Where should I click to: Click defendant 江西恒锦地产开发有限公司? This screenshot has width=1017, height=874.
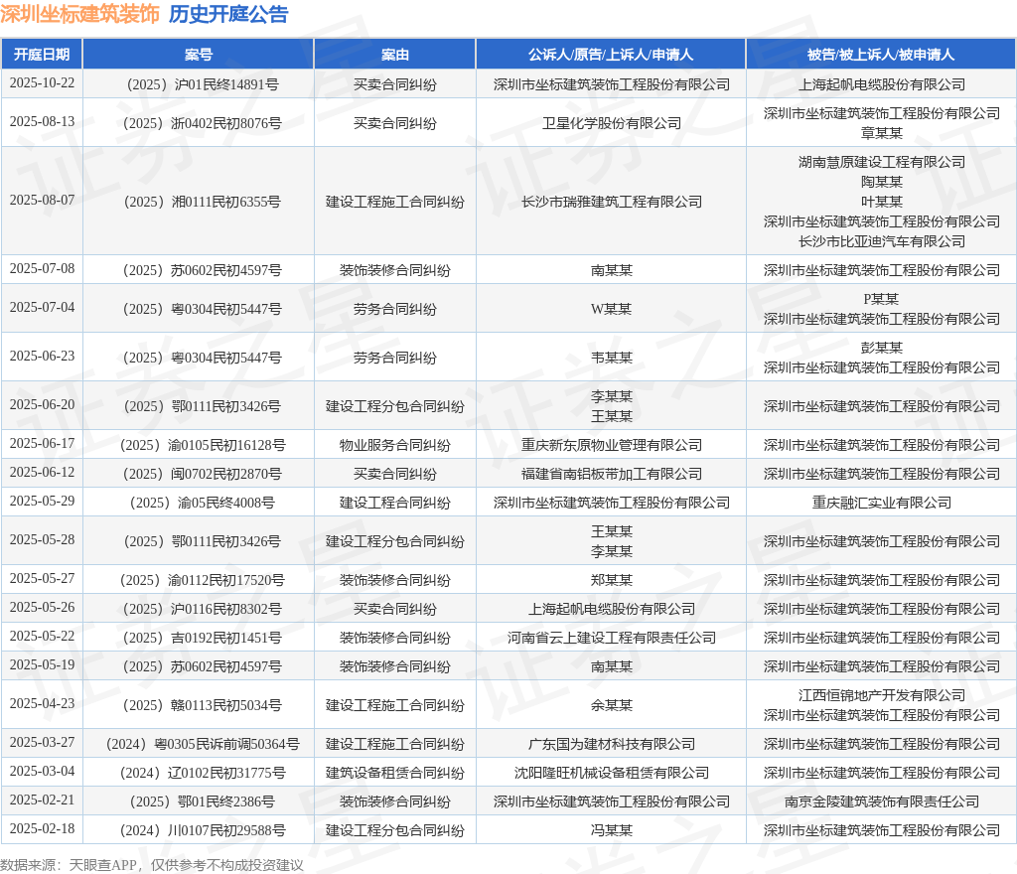(x=882, y=695)
